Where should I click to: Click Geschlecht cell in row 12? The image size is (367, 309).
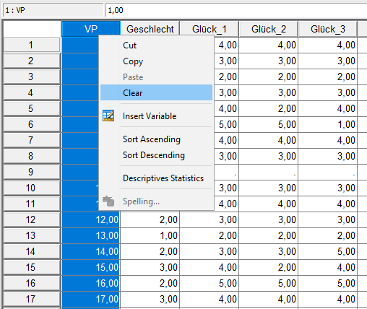click(x=150, y=219)
